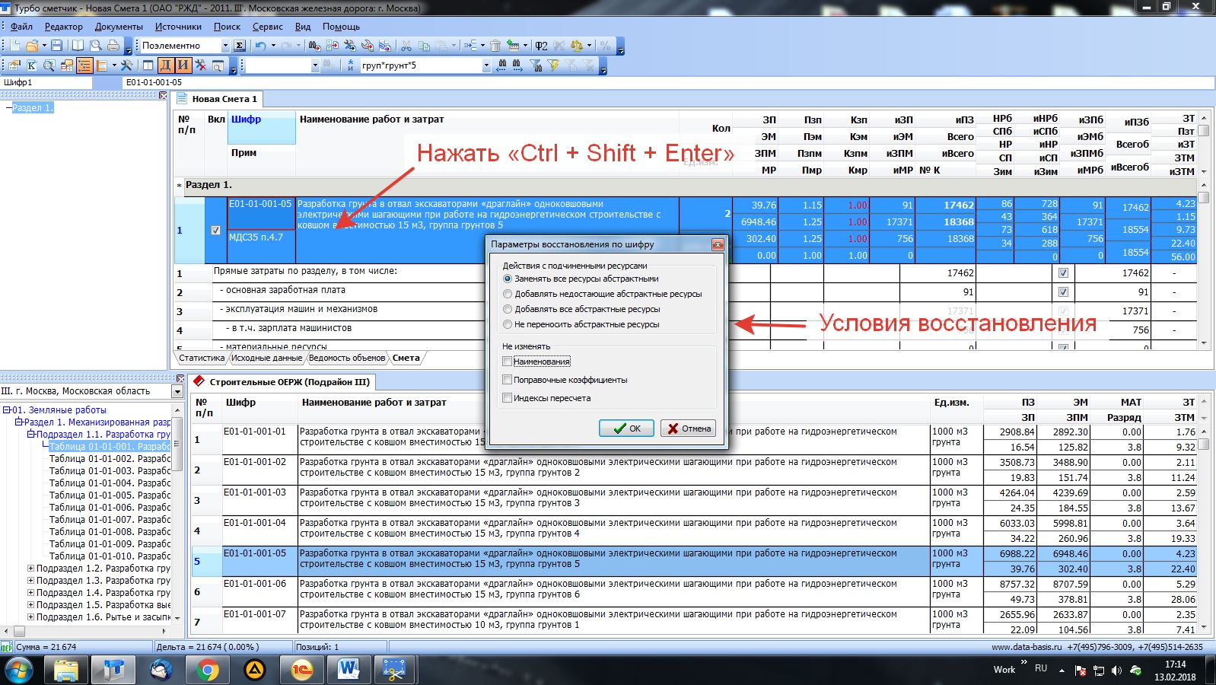
Task: Click the percent icon on toolbar
Action: 605,46
